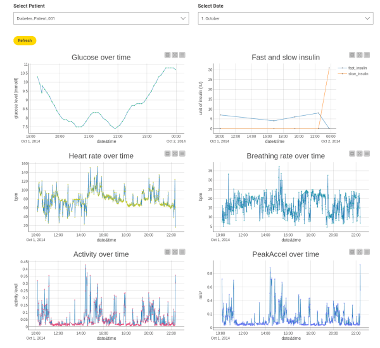The height and width of the screenshot is (348, 380).
Task: Click 'Oct 2, 2014' label on insulin chart
Action: (331, 141)
